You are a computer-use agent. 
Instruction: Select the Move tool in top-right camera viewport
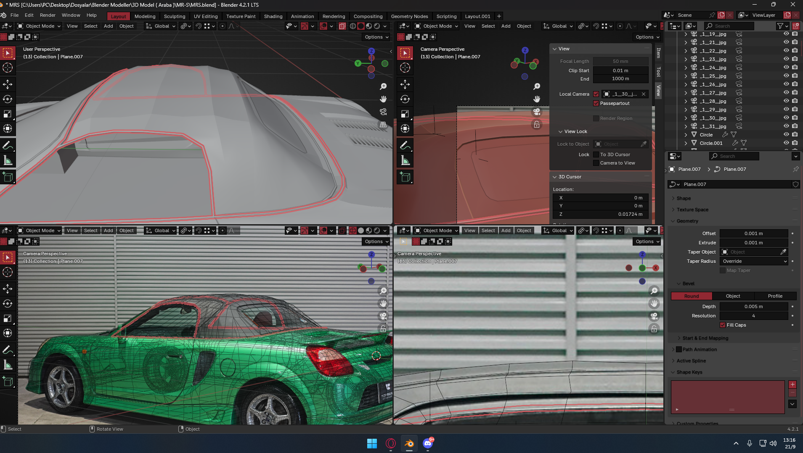pyautogui.click(x=405, y=84)
